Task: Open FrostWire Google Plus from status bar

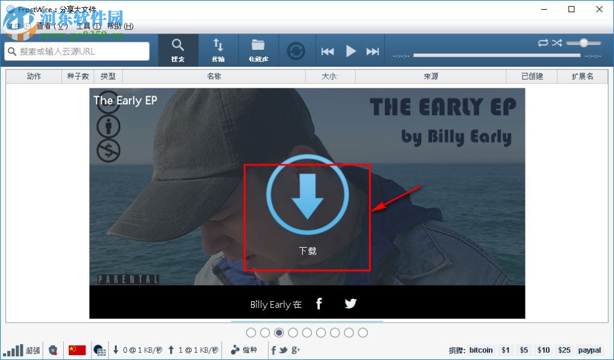Action: [x=295, y=350]
